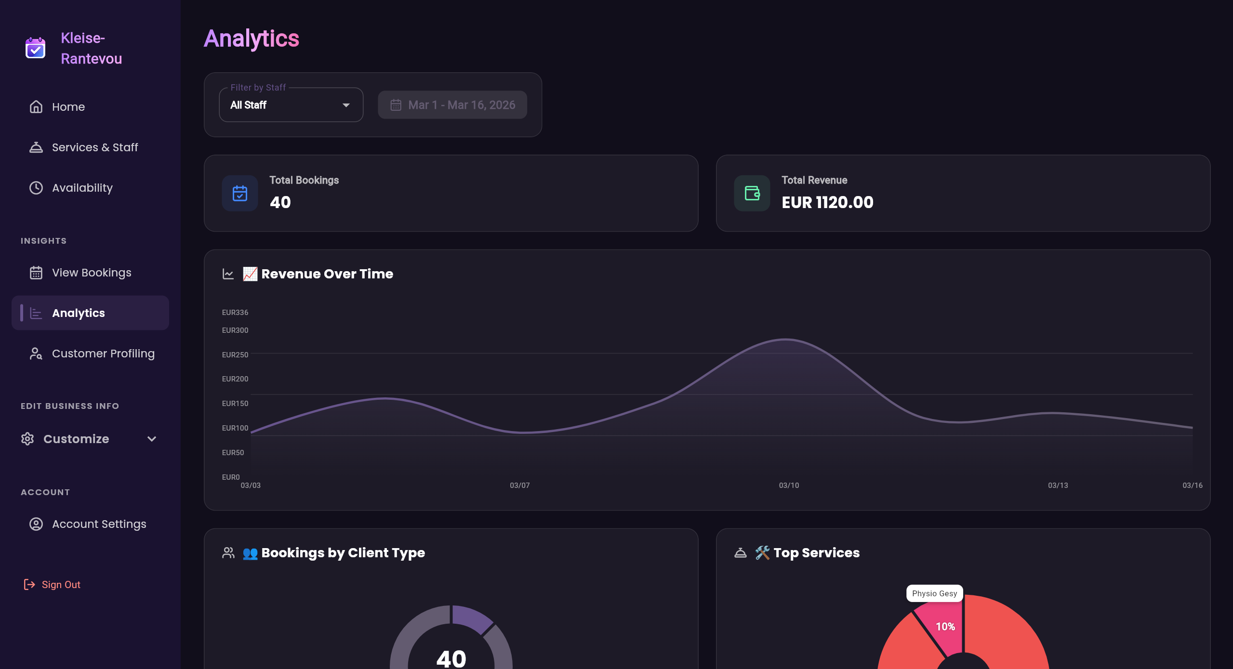
Task: Click the line chart icon beside Revenue Over Time
Action: (x=228, y=274)
